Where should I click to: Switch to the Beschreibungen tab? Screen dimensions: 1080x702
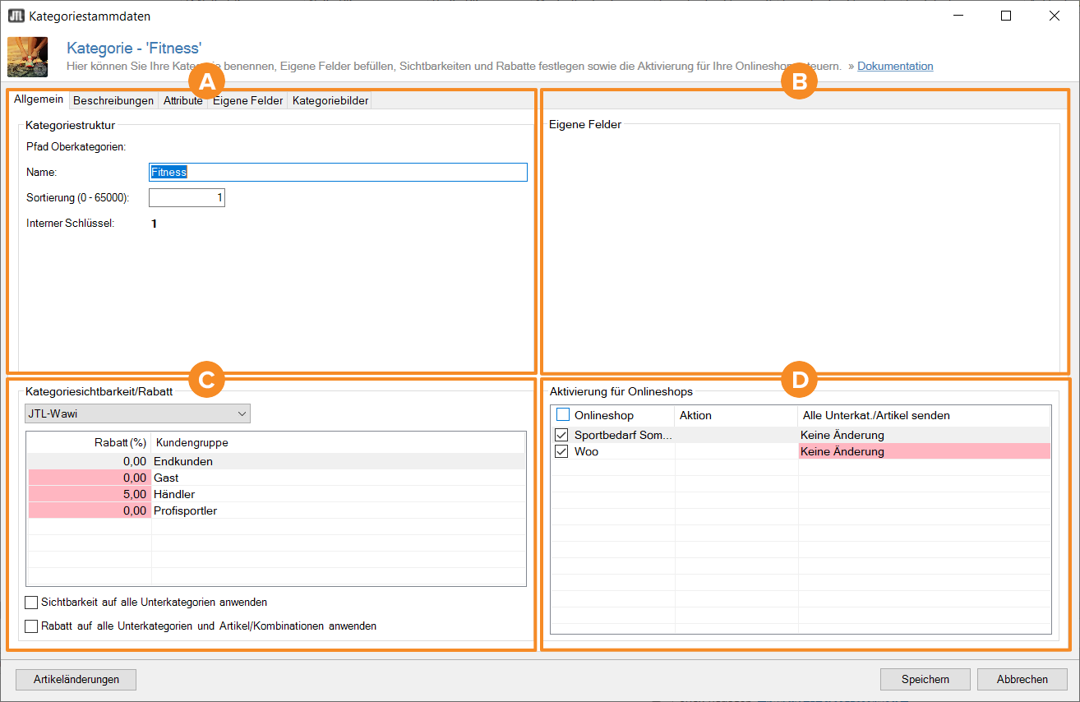pyautogui.click(x=113, y=100)
